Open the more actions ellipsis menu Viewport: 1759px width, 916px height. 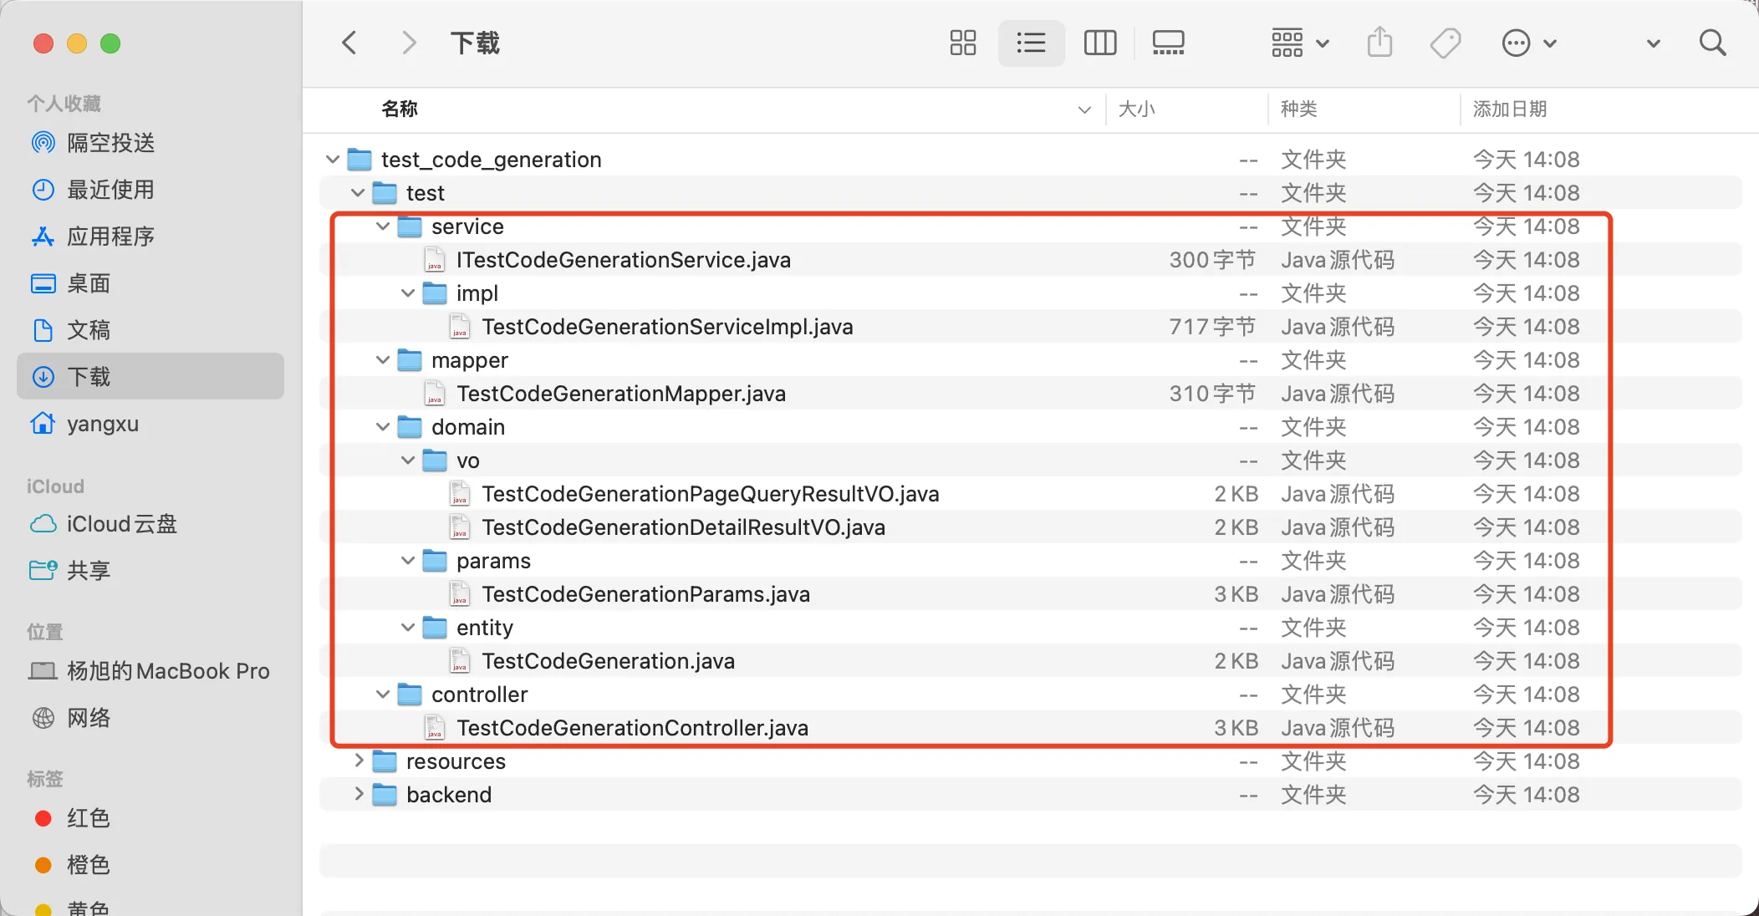(x=1529, y=43)
